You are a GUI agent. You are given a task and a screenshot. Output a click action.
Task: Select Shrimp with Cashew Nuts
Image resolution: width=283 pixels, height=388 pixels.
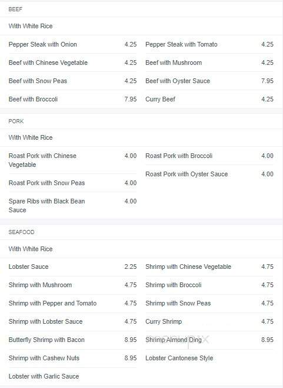click(x=44, y=358)
